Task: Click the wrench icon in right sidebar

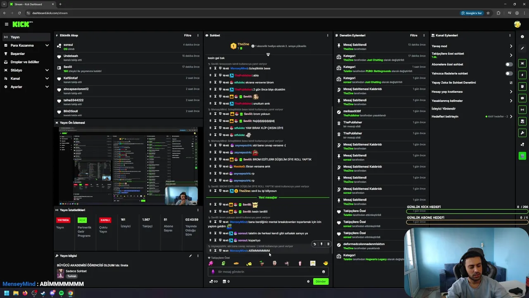Action: coord(522,133)
